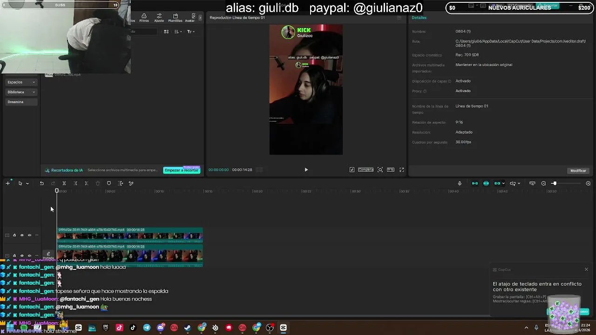Hide the upper video track
The height and width of the screenshot is (335, 596).
pyautogui.click(x=22, y=235)
